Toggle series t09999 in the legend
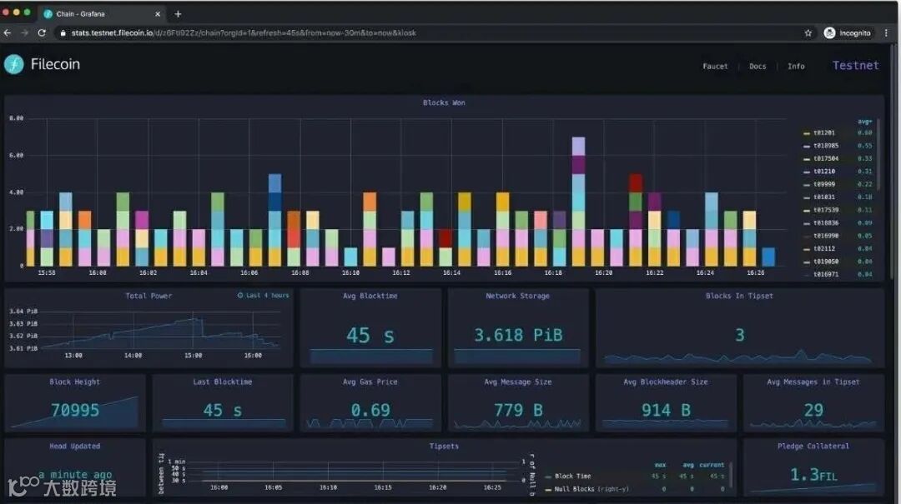901x504 pixels. [x=824, y=184]
